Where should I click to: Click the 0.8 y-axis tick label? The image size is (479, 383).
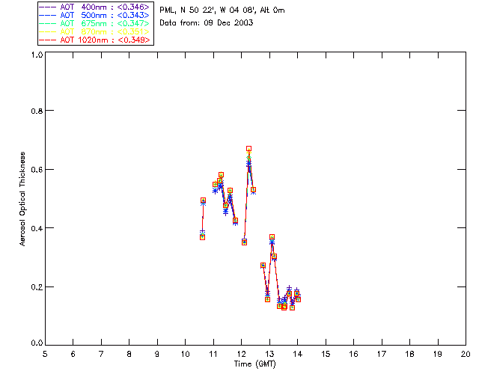pos(37,111)
